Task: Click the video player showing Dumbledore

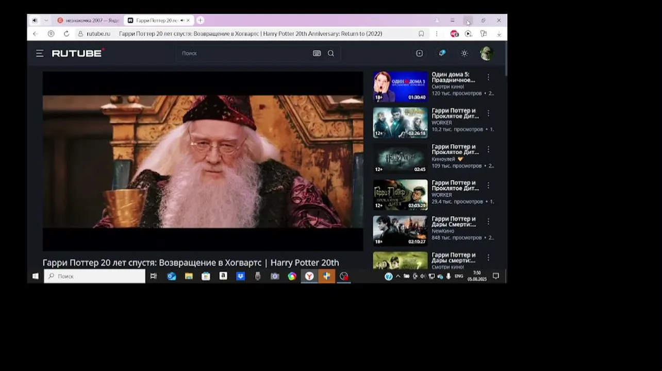Action: coord(203,161)
